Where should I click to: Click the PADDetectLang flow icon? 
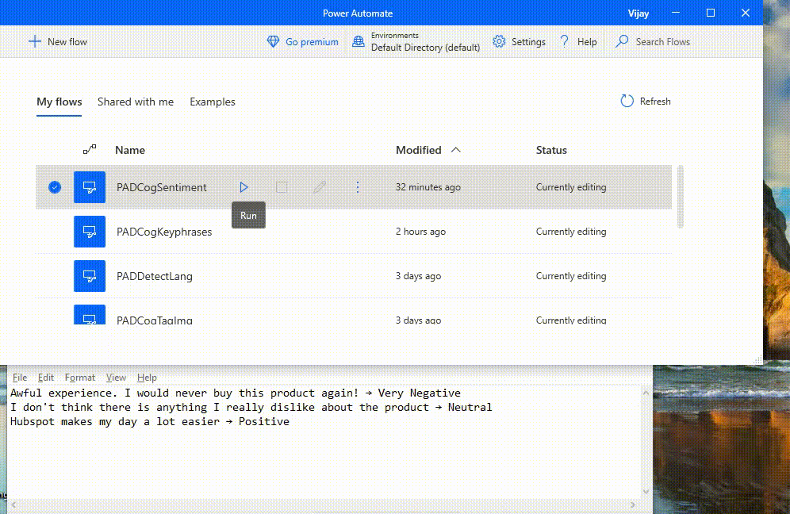(x=90, y=276)
